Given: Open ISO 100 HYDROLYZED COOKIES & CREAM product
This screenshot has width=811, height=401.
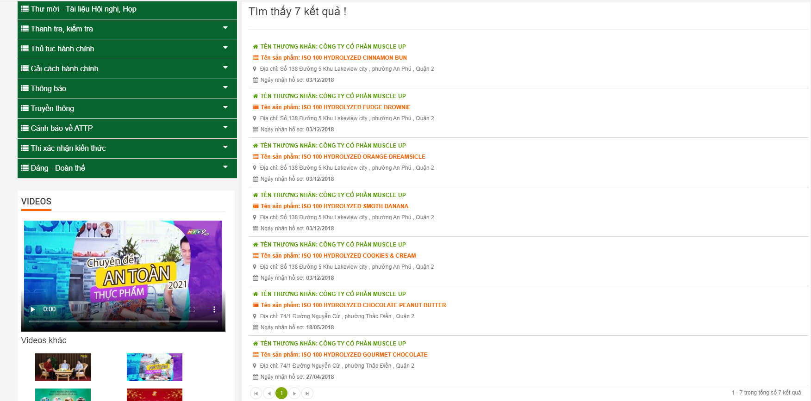Looking at the screenshot, I should (x=338, y=256).
